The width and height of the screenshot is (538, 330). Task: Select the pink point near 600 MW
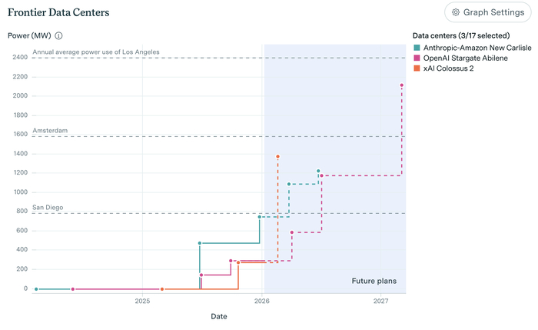292,232
